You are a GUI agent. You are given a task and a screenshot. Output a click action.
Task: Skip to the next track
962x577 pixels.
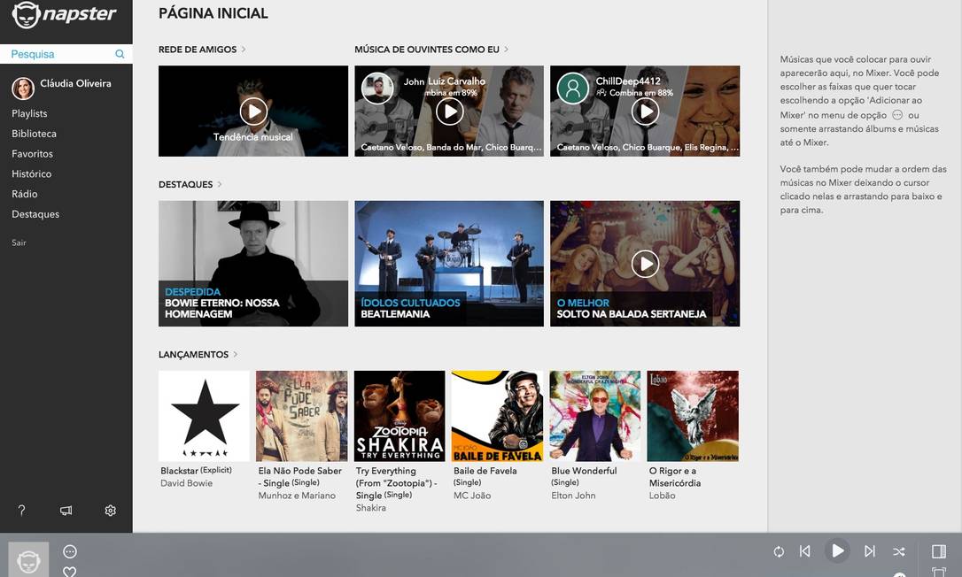coord(870,551)
